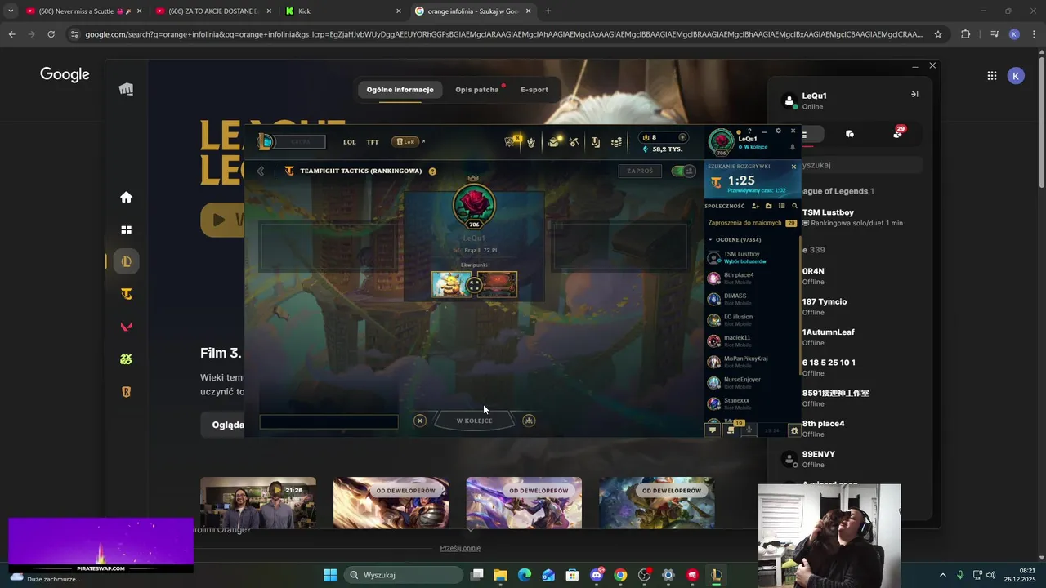Open the grid library icon in Riot sidebar
The image size is (1046, 588).
click(126, 230)
